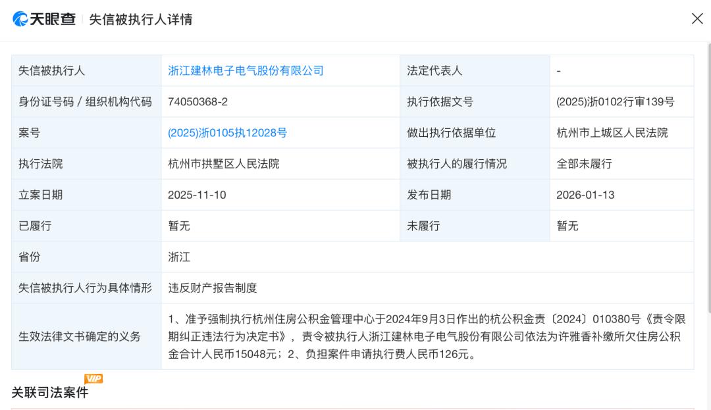The image size is (711, 410).
Task: Click the legal obligation description paragraph
Action: (x=427, y=336)
